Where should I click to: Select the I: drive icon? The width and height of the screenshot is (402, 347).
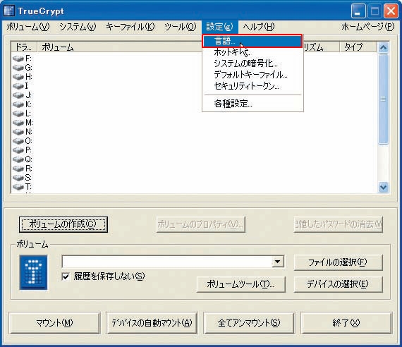[18, 86]
